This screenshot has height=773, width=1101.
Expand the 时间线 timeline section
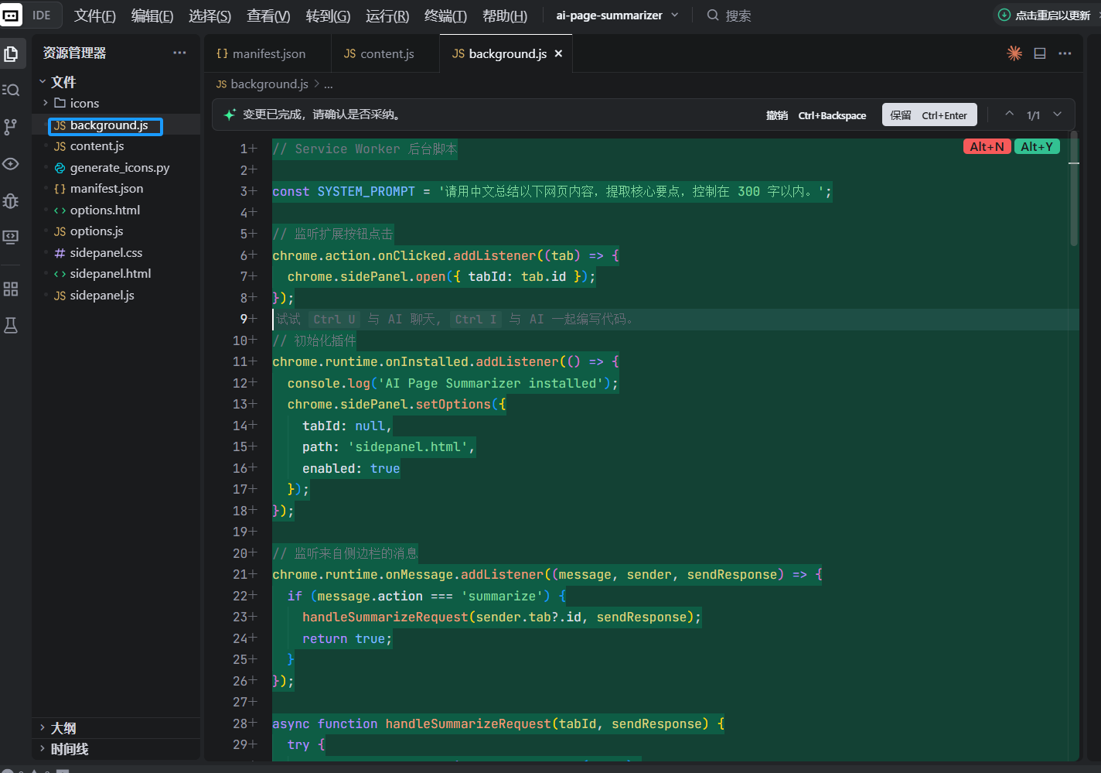pos(69,749)
